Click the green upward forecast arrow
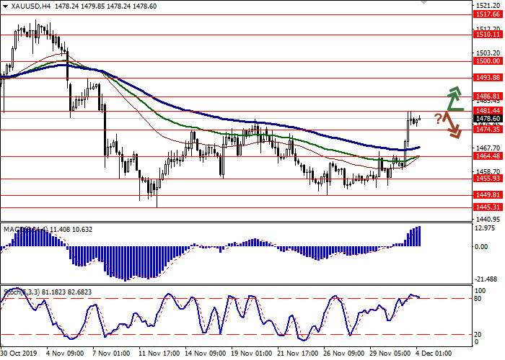Viewport: 505px width, 360px height. click(453, 98)
